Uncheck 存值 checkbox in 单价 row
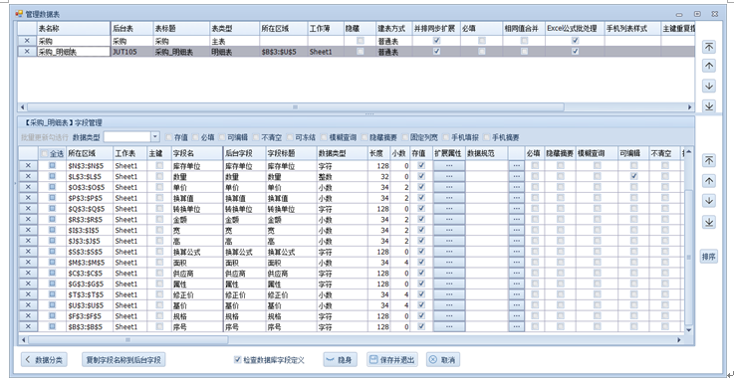This screenshot has width=734, height=380. tap(421, 187)
